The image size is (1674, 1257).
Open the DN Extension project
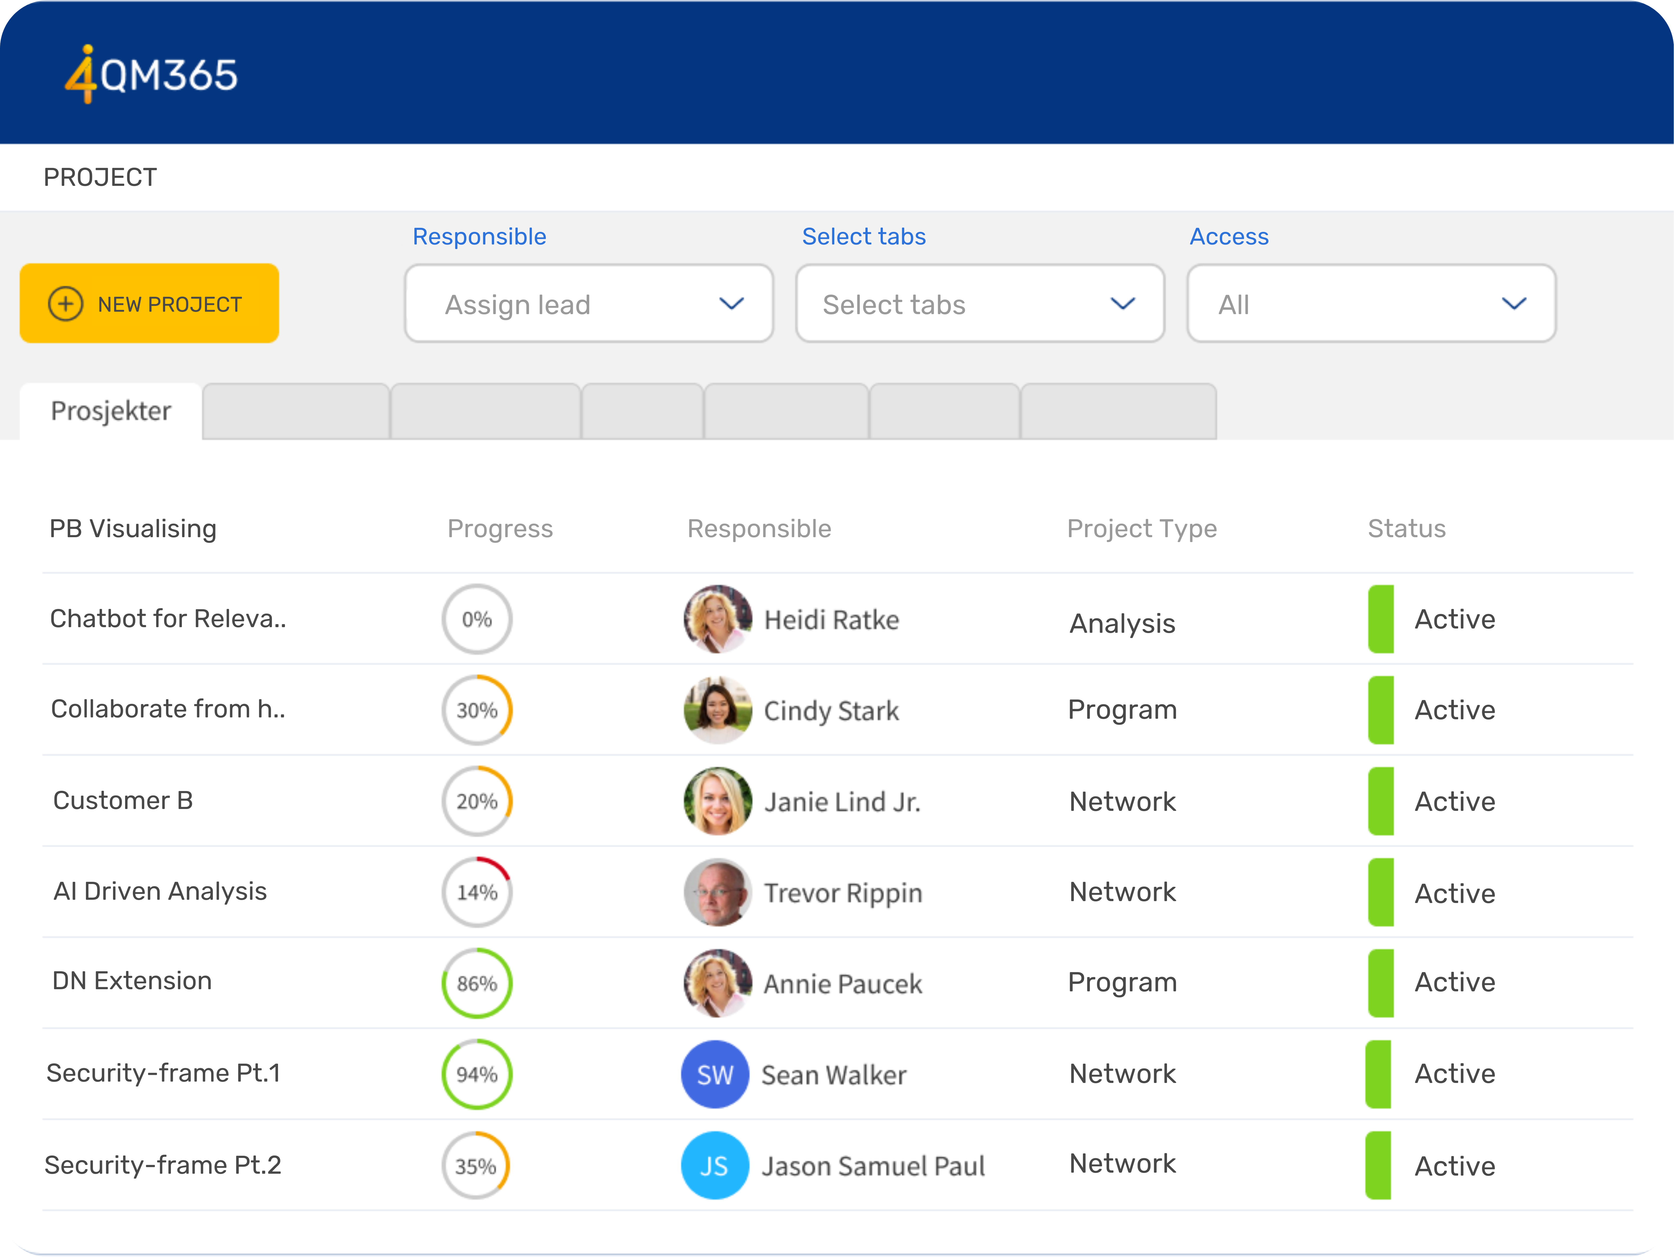132,981
